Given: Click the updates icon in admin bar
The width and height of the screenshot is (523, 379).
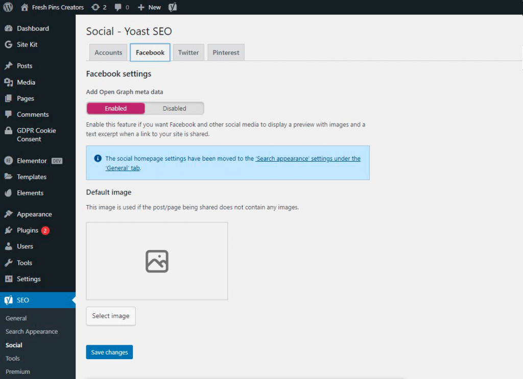Looking at the screenshot, I should tap(96, 7).
